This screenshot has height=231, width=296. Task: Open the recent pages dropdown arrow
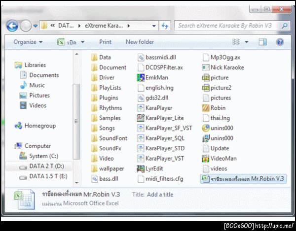pos(35,26)
